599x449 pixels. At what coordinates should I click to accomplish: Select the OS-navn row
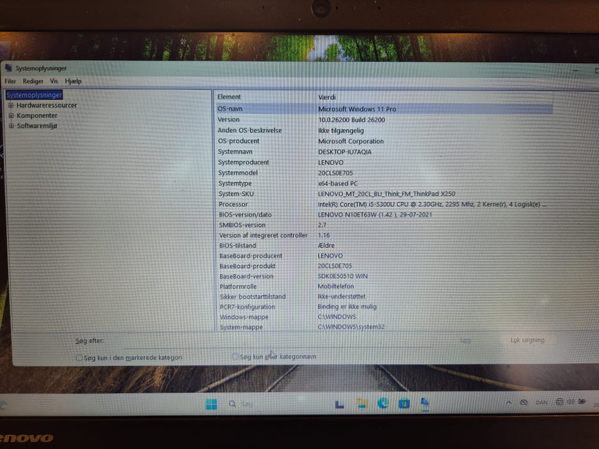pyautogui.click(x=384, y=109)
